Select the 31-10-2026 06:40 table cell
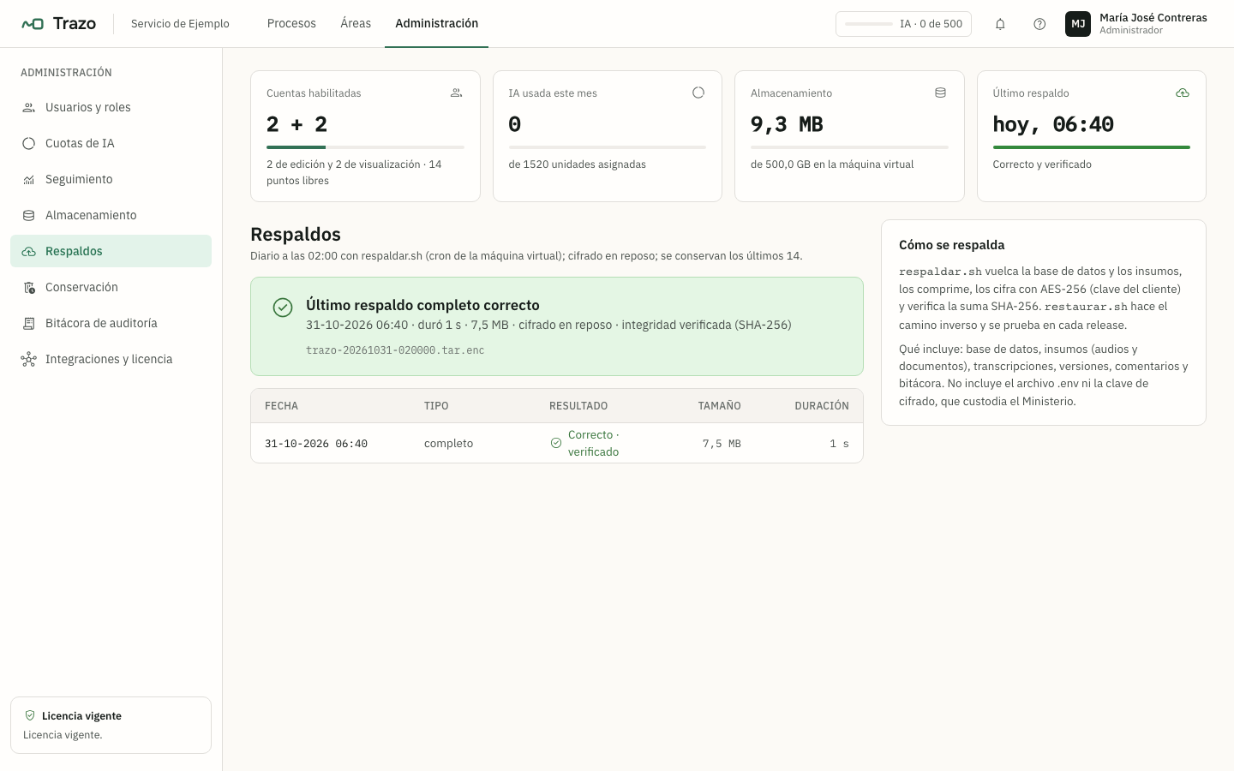1234x771 pixels. pyautogui.click(x=316, y=444)
